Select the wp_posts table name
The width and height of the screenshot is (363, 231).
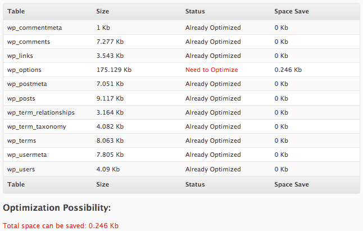pos(21,98)
